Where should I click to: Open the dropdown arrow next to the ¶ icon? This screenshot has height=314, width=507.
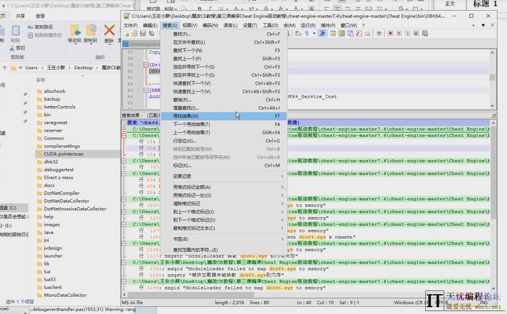click(x=314, y=33)
